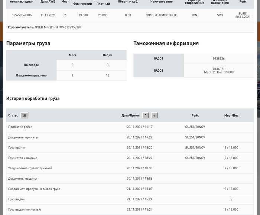The width and height of the screenshot is (260, 215).
Task: Click the Груз выдан полностью row
Action: (25, 209)
